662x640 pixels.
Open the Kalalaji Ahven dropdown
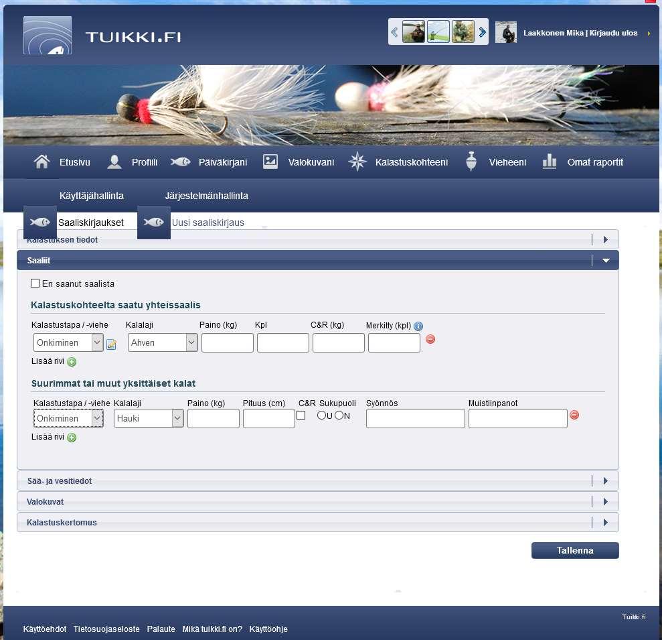pos(163,342)
